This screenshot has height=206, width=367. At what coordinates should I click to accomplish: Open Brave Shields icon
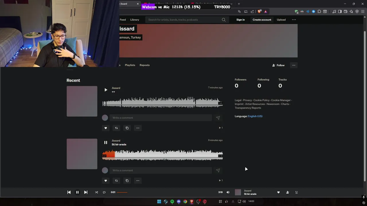(x=259, y=11)
